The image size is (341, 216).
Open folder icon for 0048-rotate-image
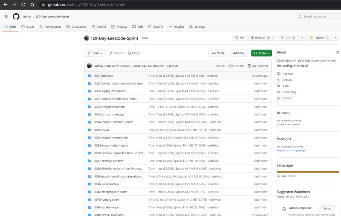[x=90, y=207]
